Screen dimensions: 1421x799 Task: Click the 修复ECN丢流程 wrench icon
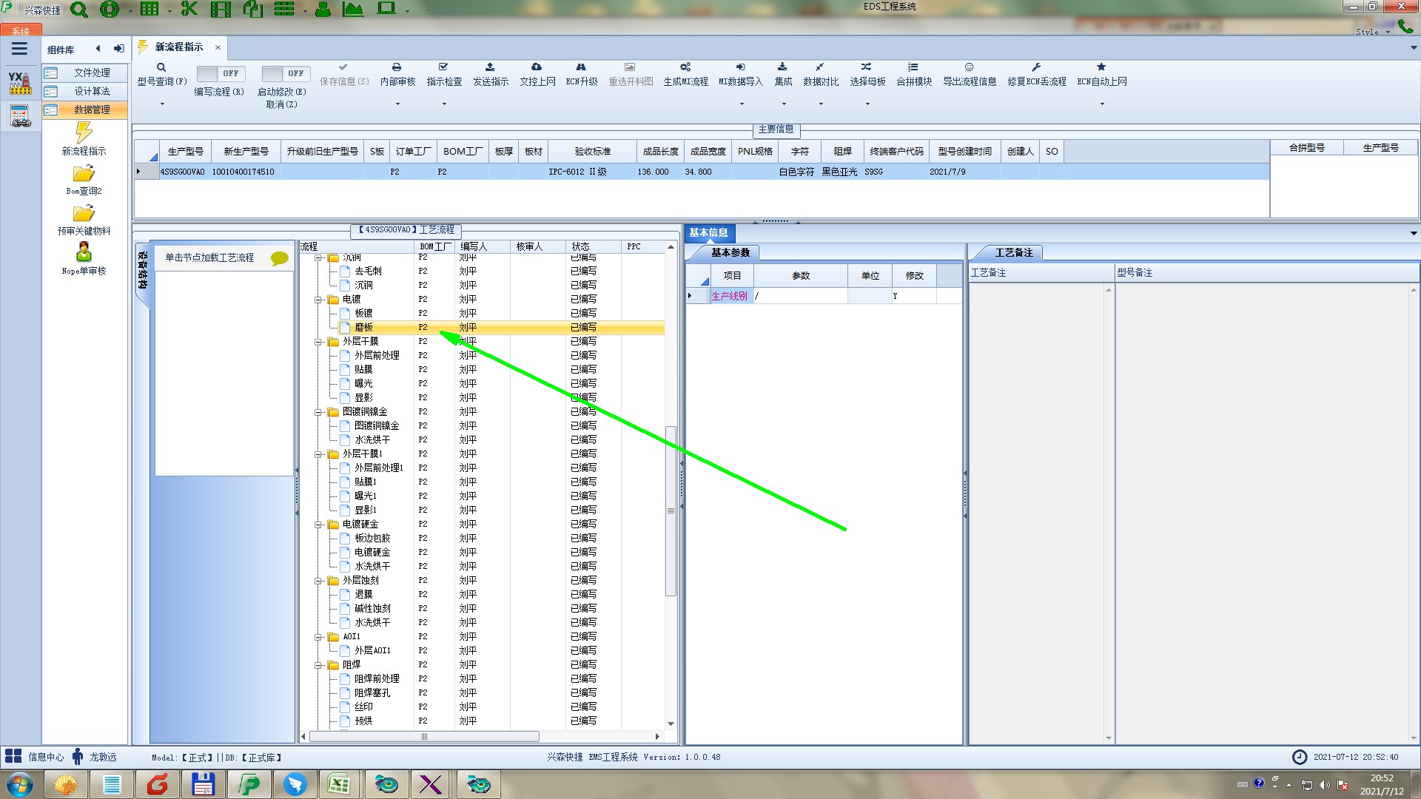[x=1036, y=67]
